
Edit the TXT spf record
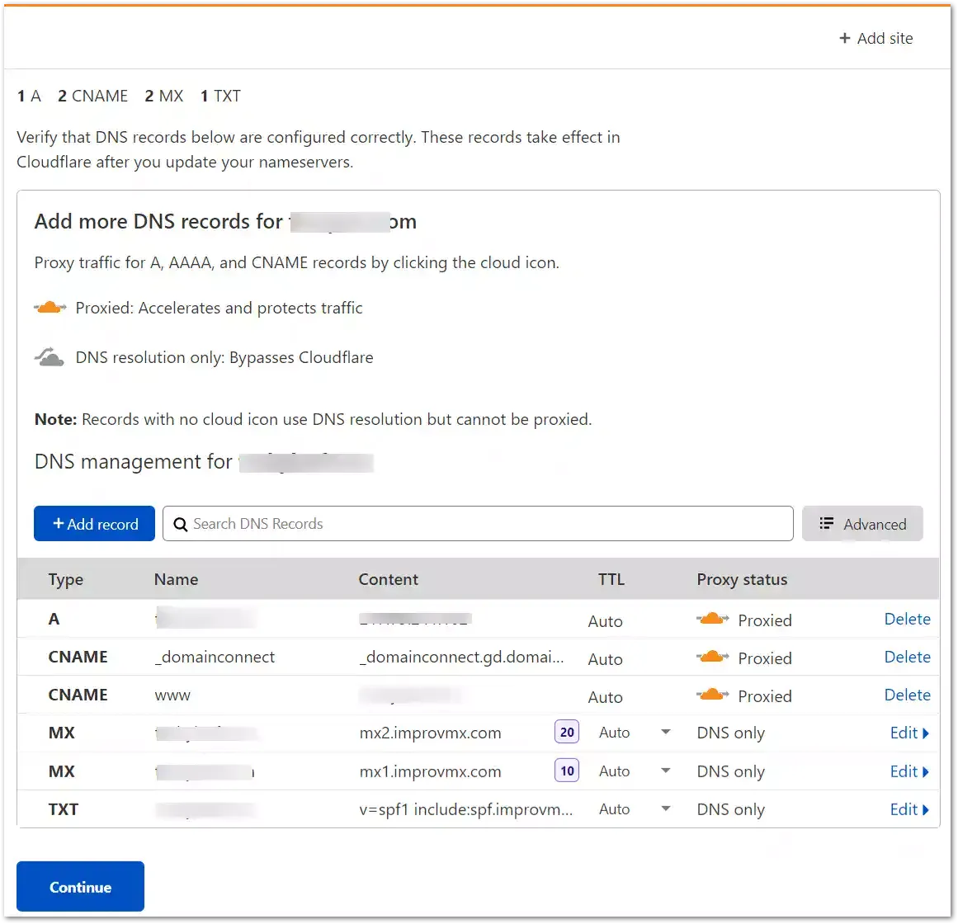[909, 809]
